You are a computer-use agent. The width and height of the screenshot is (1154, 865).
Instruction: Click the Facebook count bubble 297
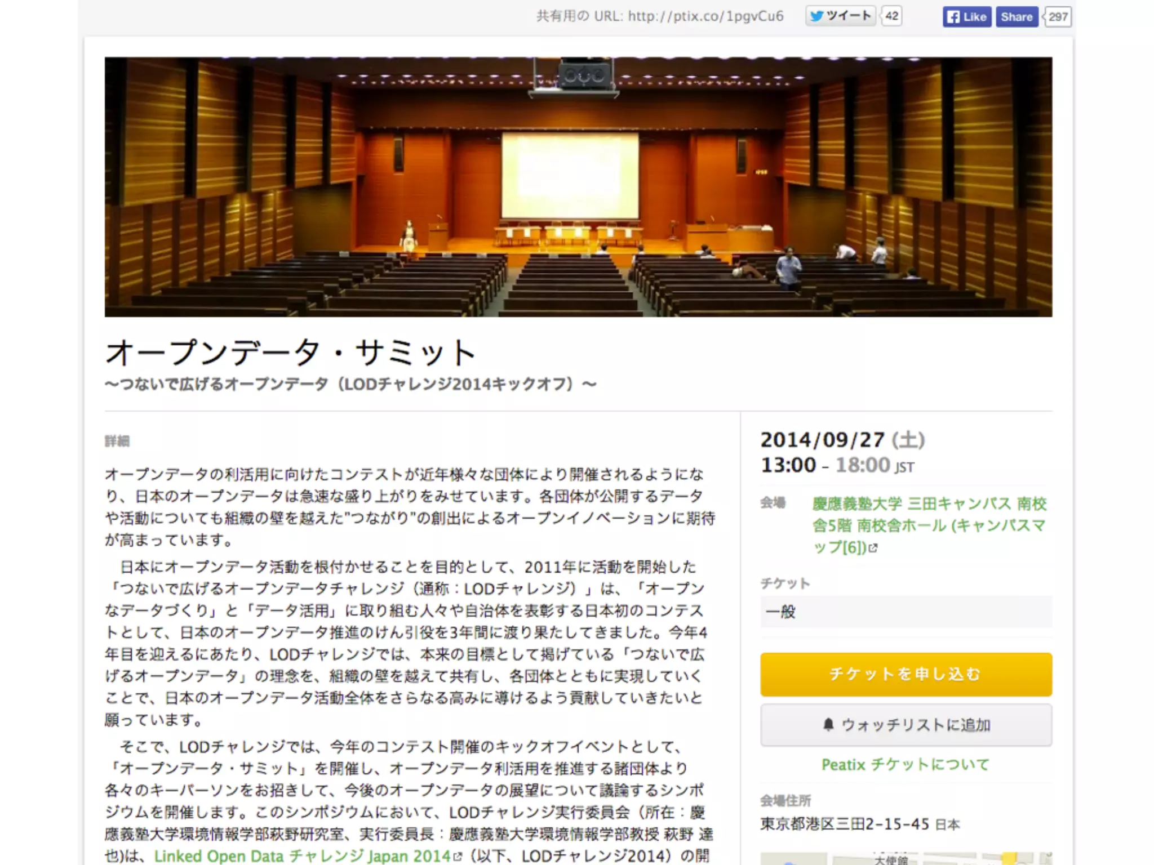[1058, 17]
